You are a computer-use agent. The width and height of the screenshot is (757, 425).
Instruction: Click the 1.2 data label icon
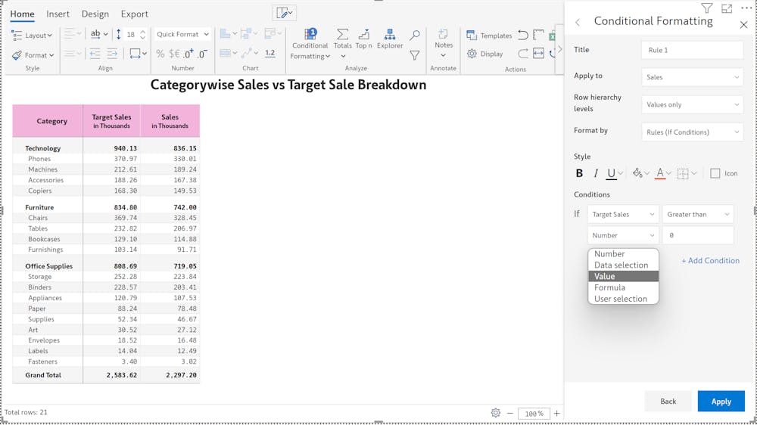point(270,54)
